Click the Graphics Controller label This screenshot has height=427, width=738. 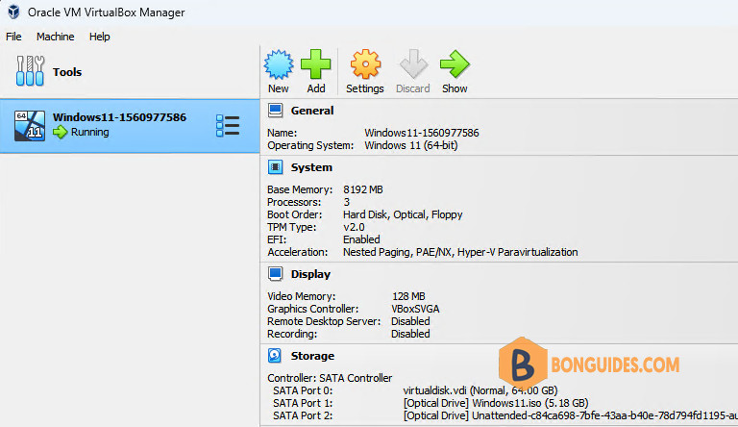pyautogui.click(x=313, y=309)
